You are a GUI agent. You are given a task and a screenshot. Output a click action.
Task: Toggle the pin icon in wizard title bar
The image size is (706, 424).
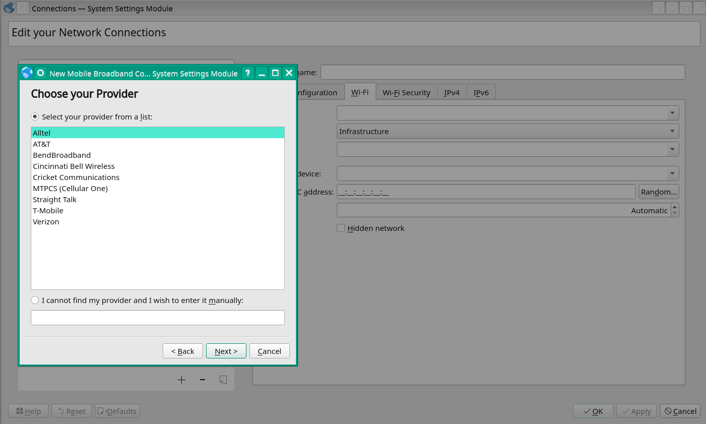pos(41,73)
